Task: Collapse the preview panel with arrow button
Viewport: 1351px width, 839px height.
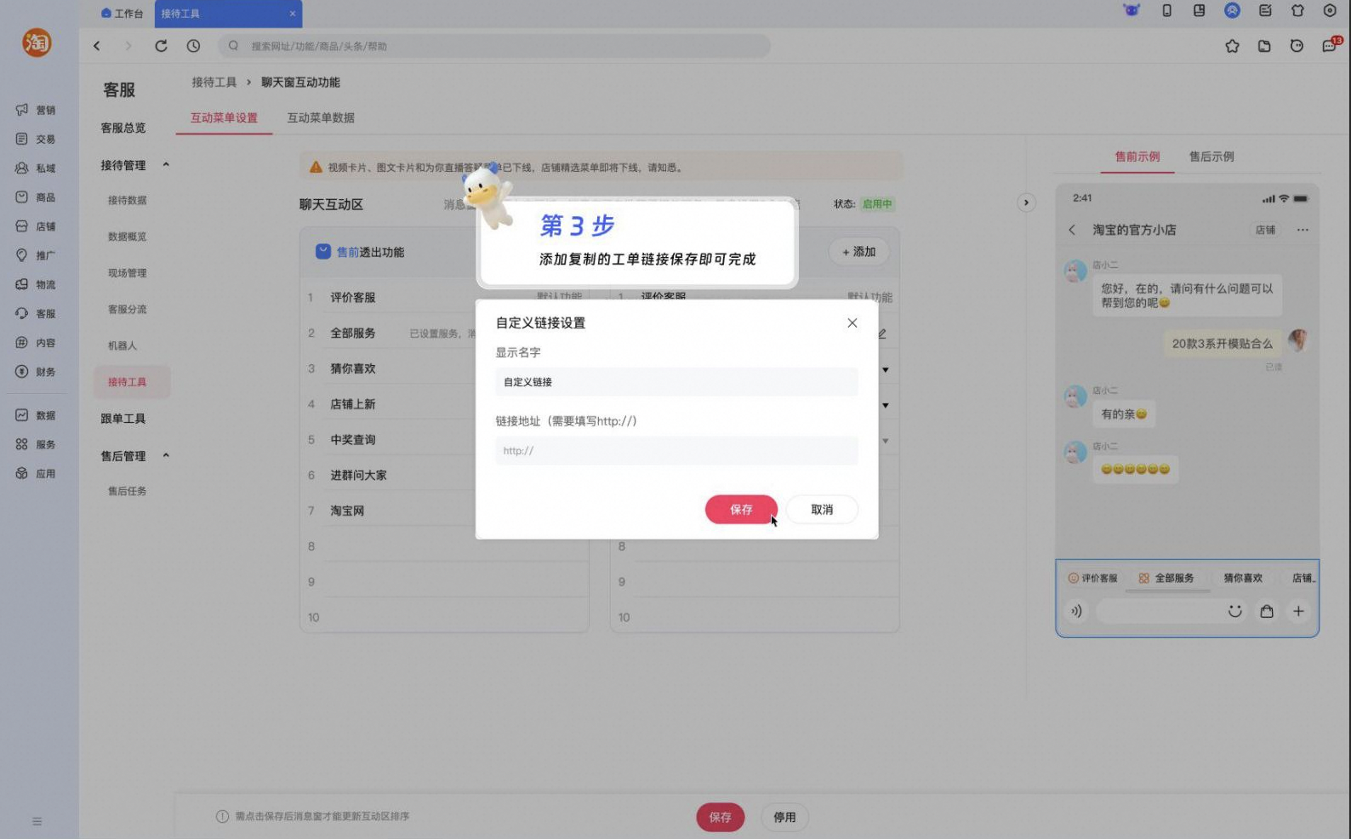Action: (x=1026, y=203)
